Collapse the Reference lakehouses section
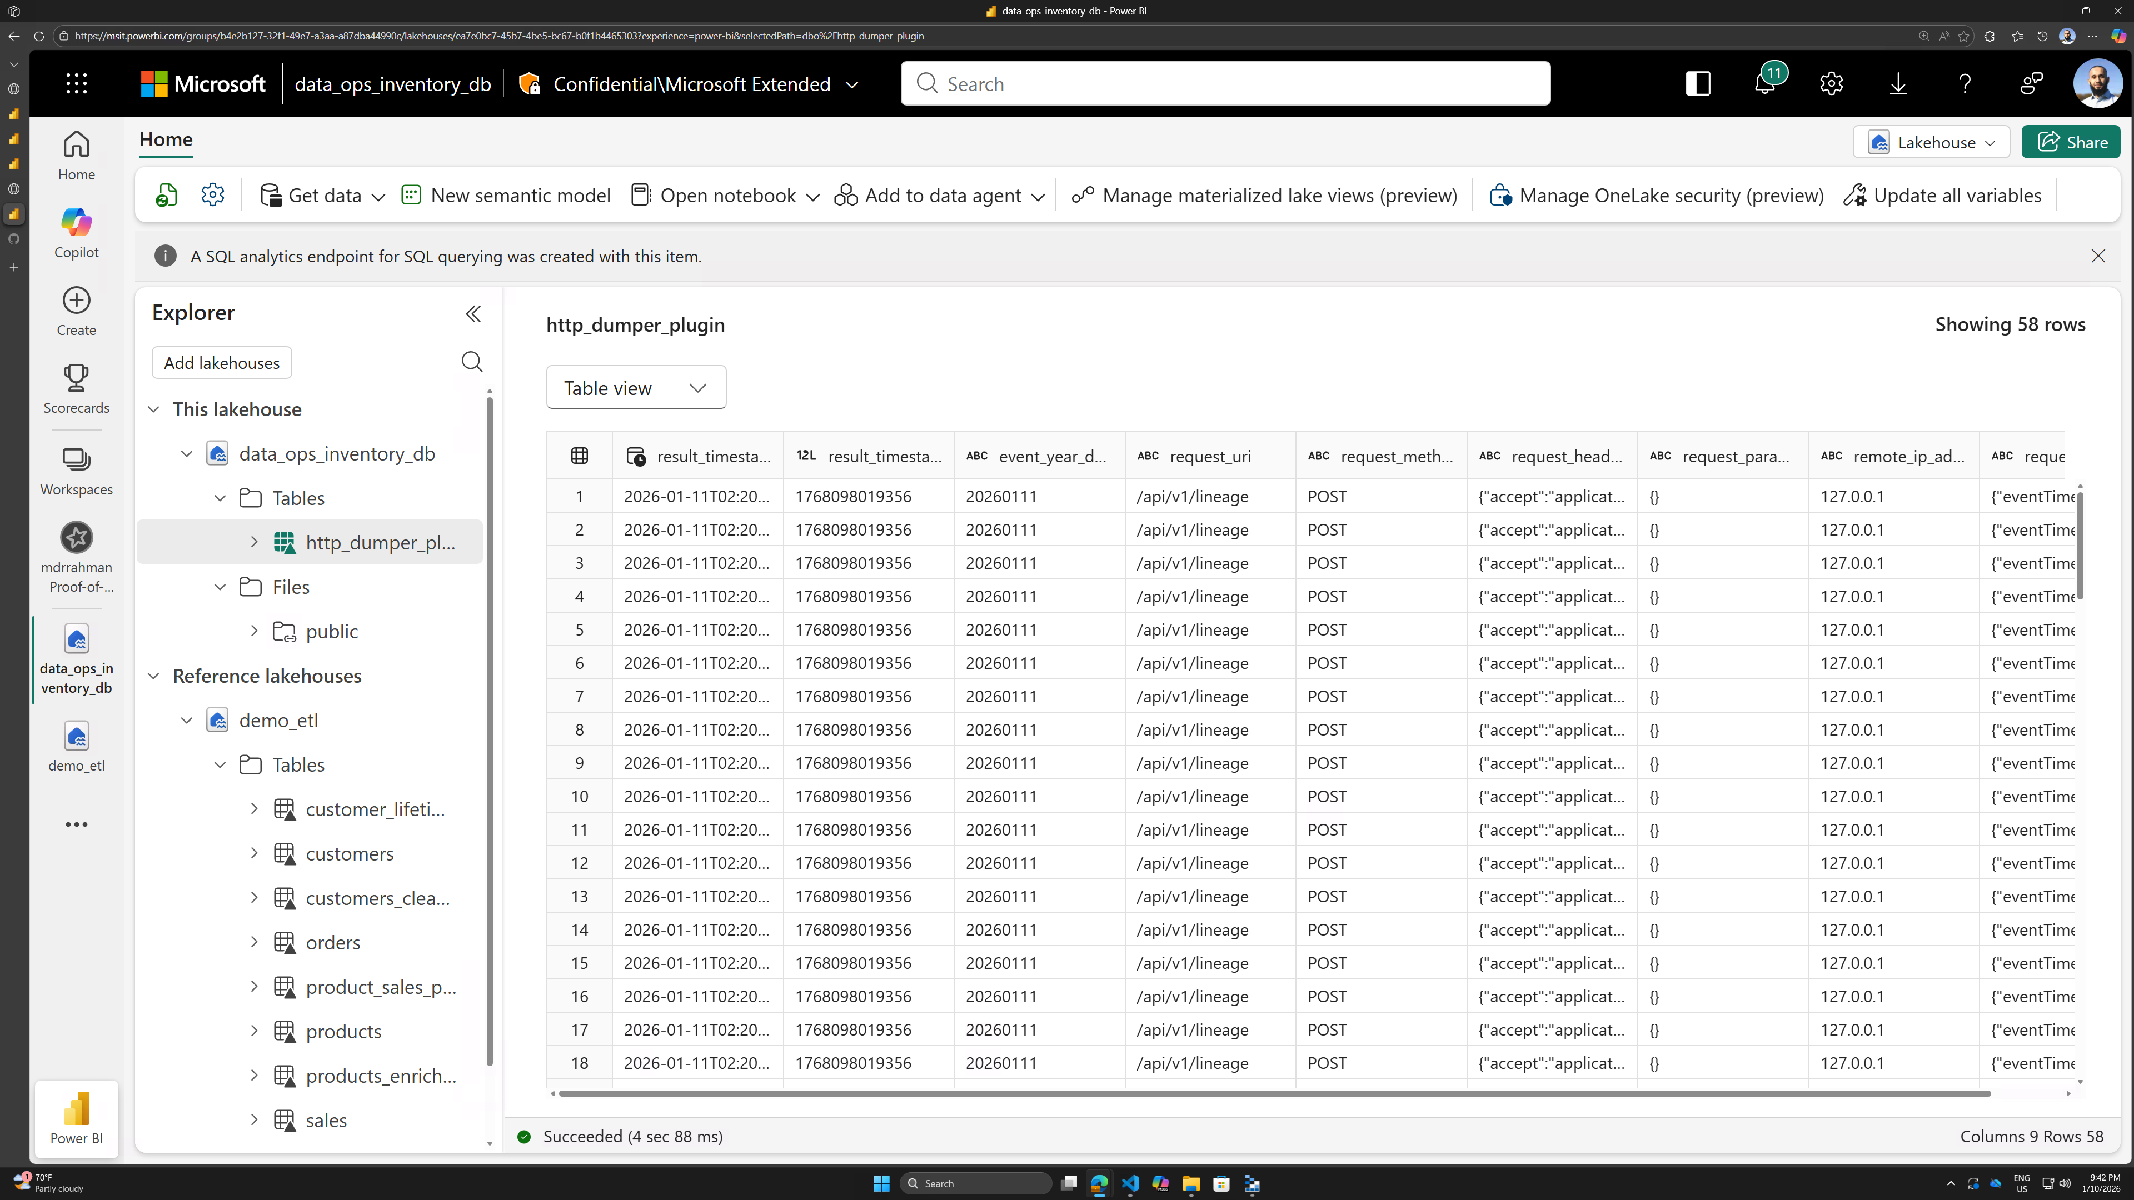The width and height of the screenshot is (2134, 1200). [x=153, y=676]
